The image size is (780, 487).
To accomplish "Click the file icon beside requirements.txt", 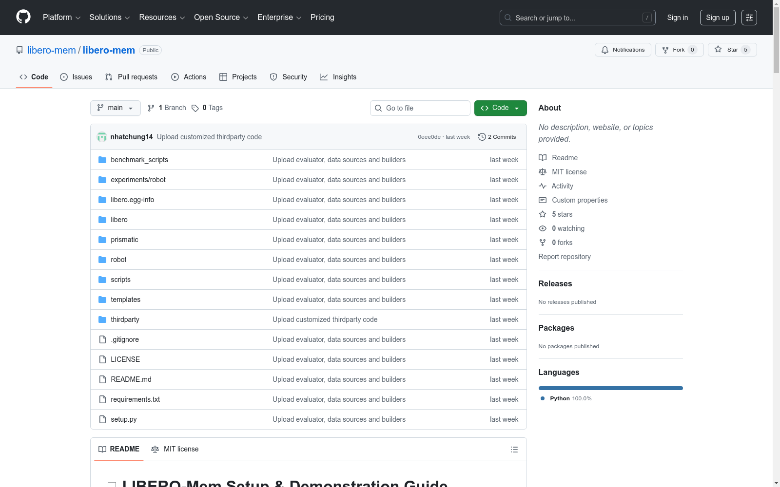I will click(102, 399).
